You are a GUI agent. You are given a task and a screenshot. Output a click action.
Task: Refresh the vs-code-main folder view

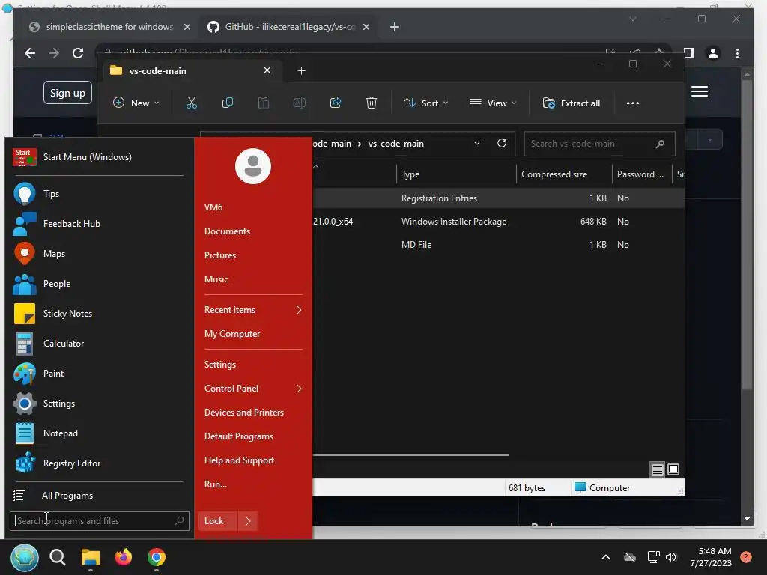tap(502, 143)
